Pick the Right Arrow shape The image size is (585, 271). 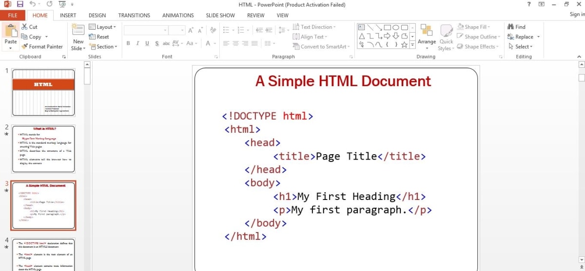click(x=388, y=36)
